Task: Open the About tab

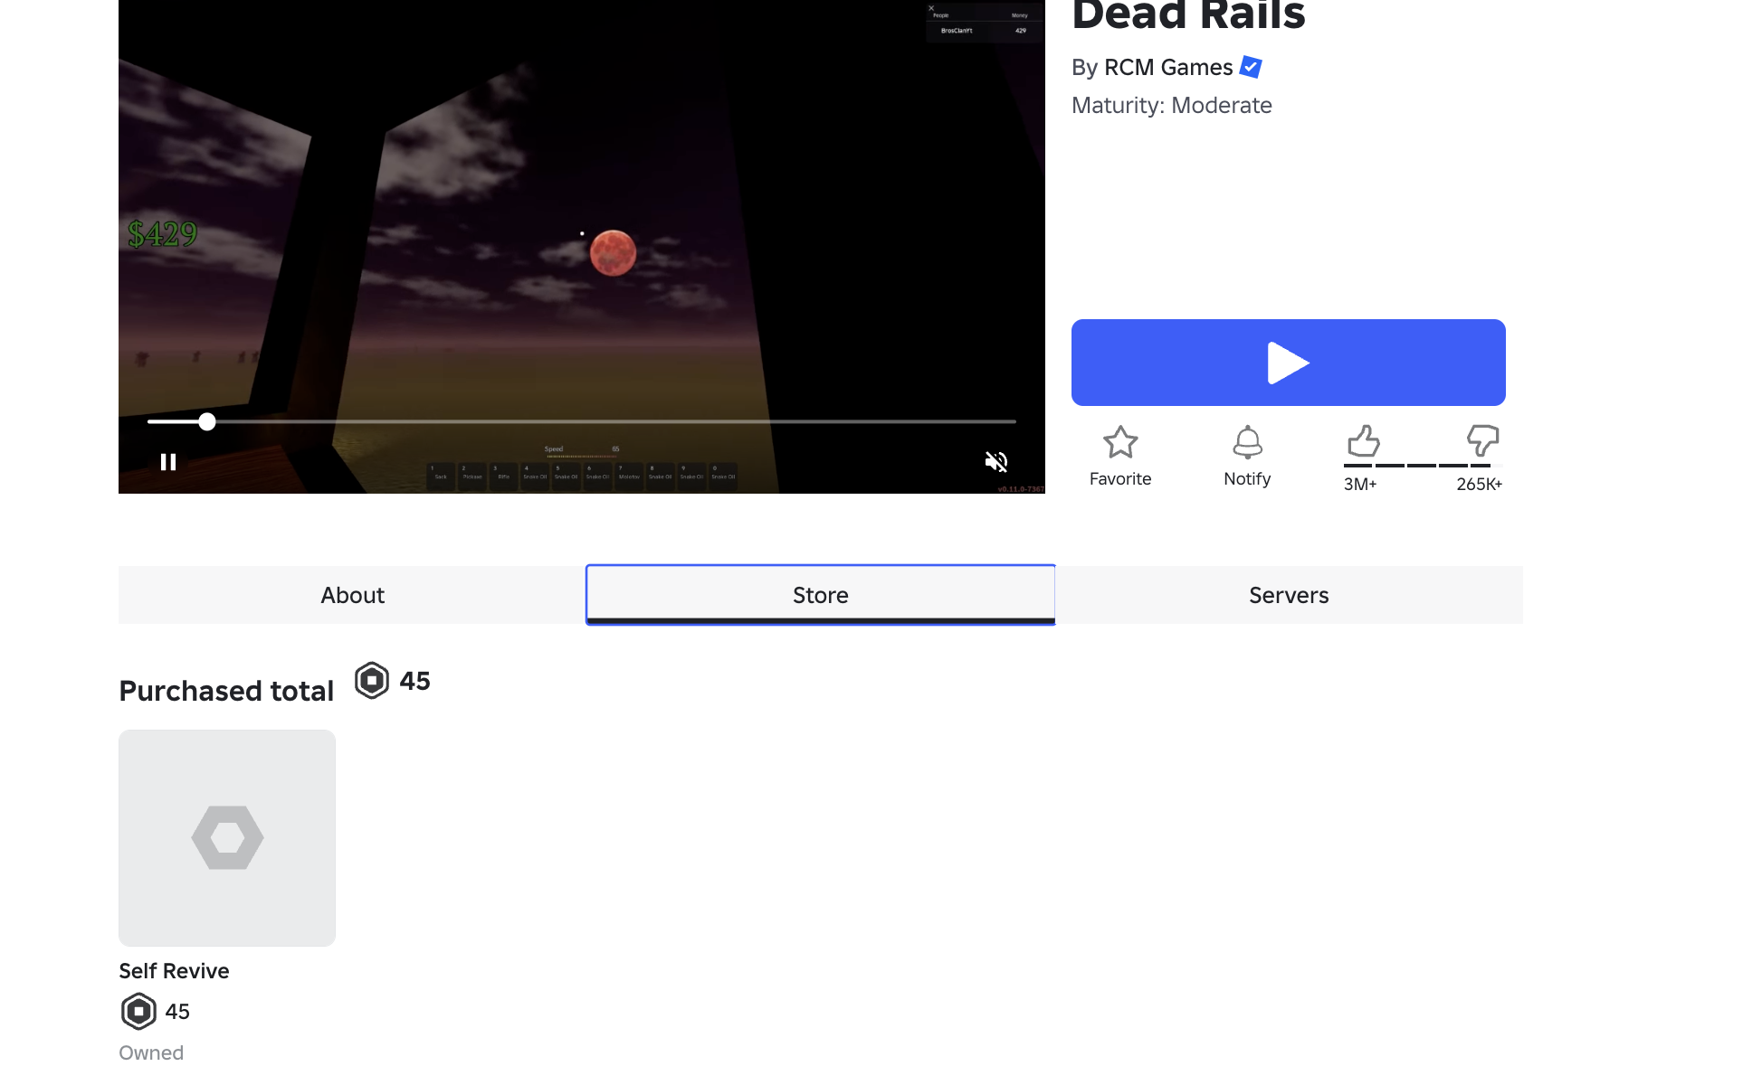Action: pyautogui.click(x=352, y=595)
